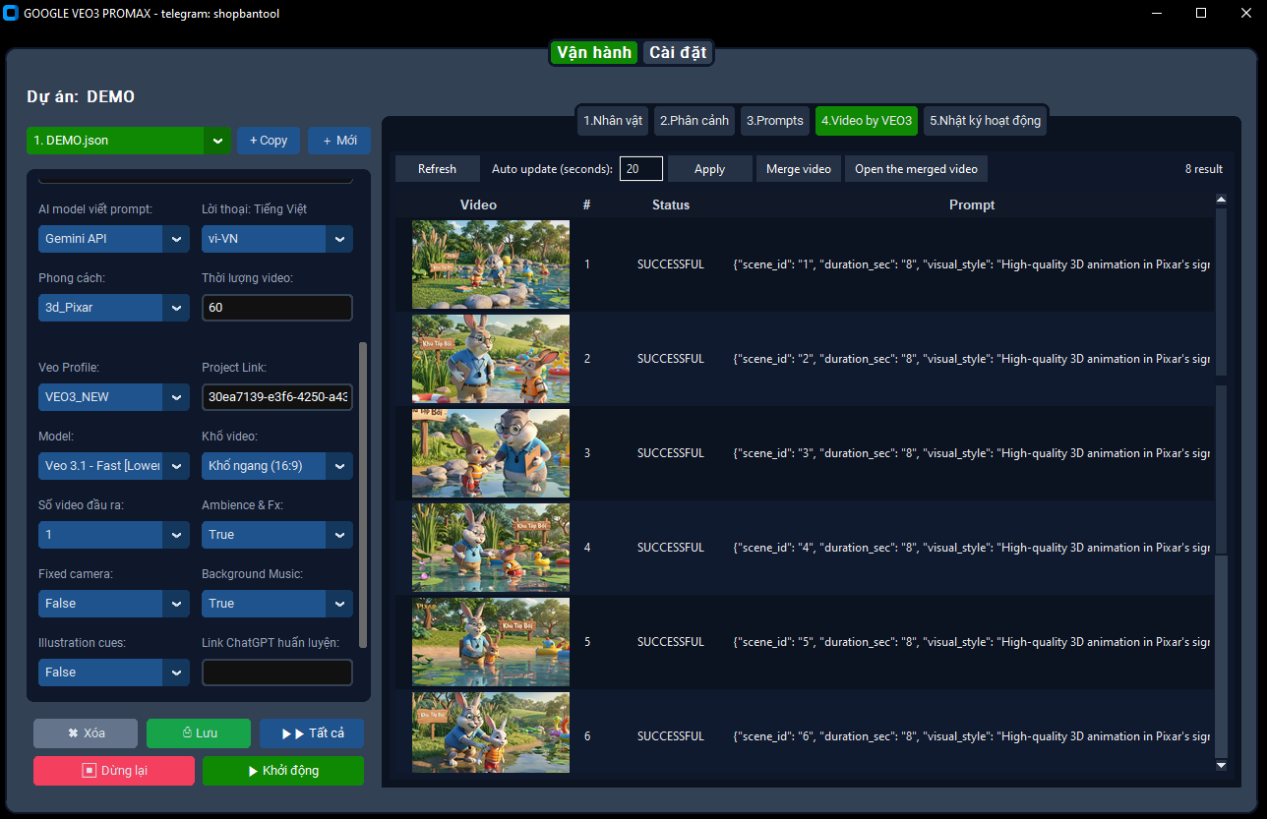
Task: Open the 3.Prompts tab
Action: pos(774,120)
